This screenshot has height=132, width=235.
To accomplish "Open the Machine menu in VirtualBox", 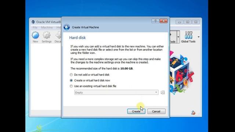I will (x=47, y=27).
